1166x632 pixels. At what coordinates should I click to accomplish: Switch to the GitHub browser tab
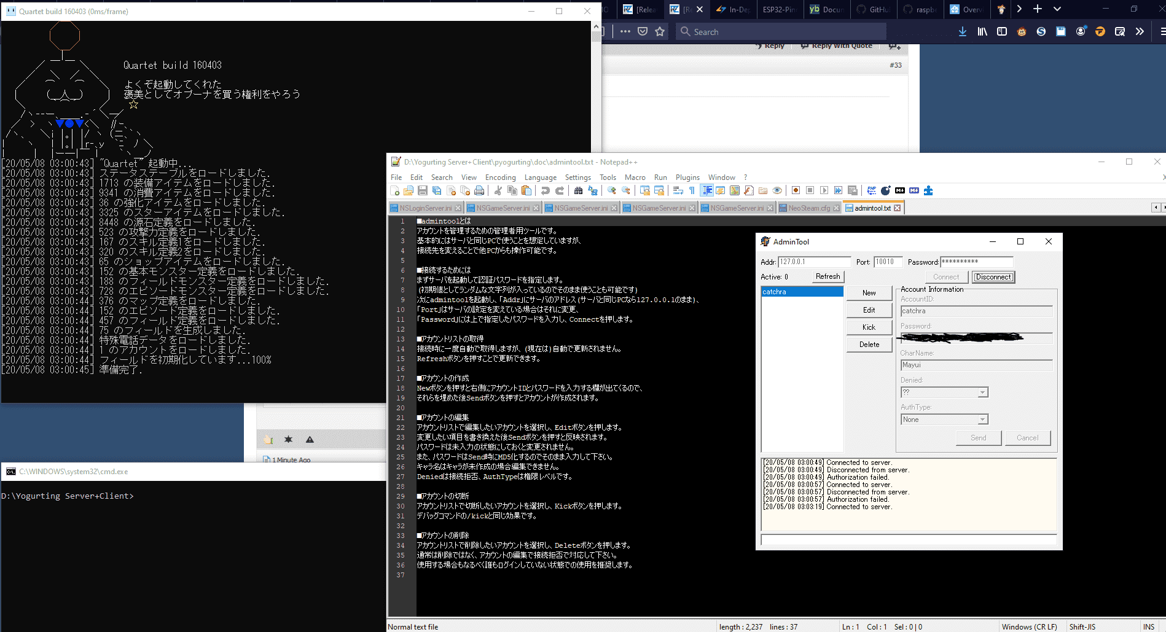(874, 9)
